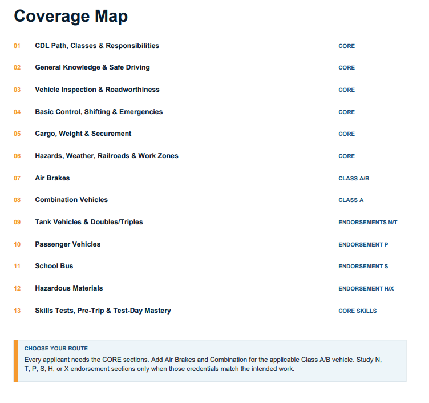Click CORE tag beside Vehicle Inspection row
Image resolution: width=429 pixels, height=403 pixels.
pos(347,90)
